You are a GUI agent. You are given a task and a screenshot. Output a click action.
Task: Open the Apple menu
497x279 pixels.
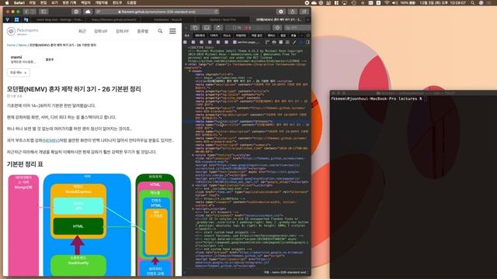7,2
